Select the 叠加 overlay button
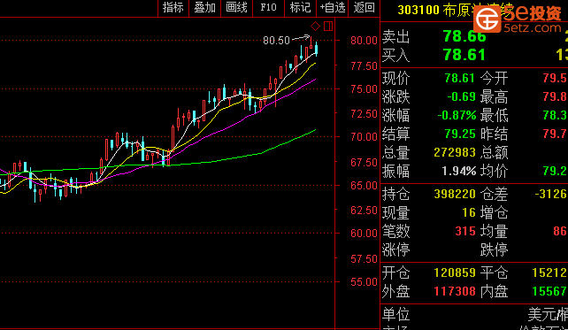 click(204, 8)
